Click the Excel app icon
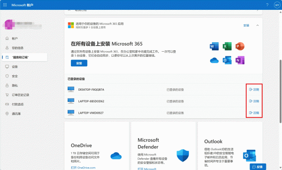This screenshot has width=282, height=170. pos(227,46)
